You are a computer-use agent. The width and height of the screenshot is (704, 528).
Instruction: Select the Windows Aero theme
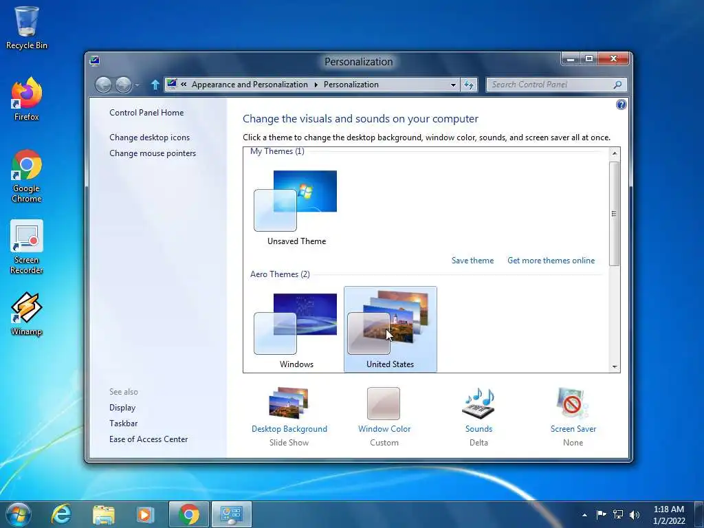pyautogui.click(x=296, y=330)
